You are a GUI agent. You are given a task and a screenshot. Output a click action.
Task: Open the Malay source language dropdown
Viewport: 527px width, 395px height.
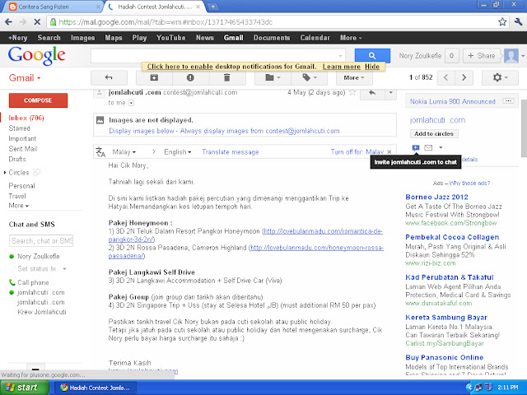coord(124,152)
